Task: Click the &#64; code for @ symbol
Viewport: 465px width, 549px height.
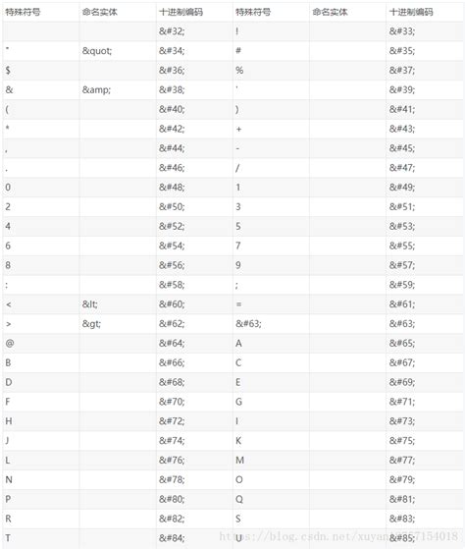Action: pos(172,344)
